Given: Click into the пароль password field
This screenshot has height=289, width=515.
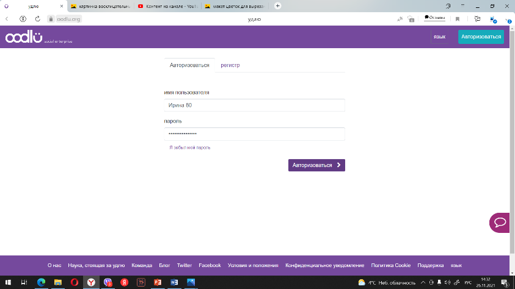Looking at the screenshot, I should tap(254, 134).
